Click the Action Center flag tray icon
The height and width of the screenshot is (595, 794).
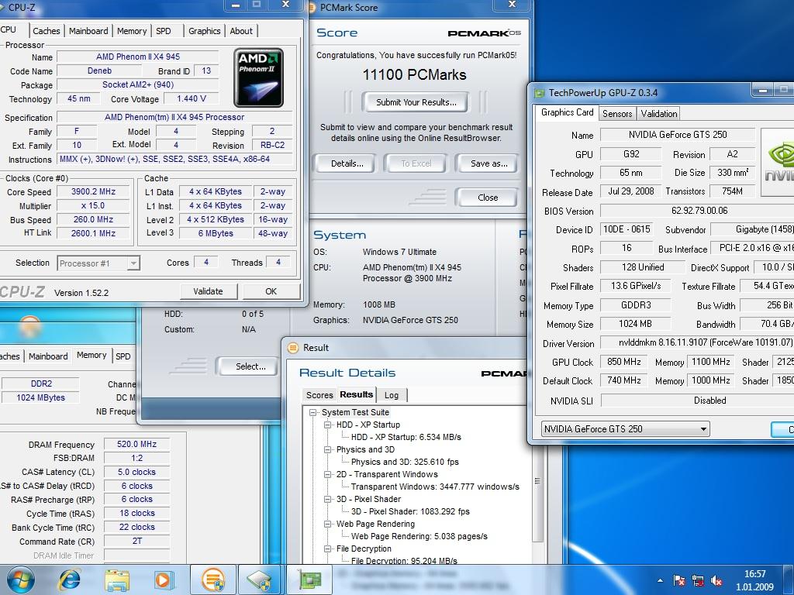point(678,580)
